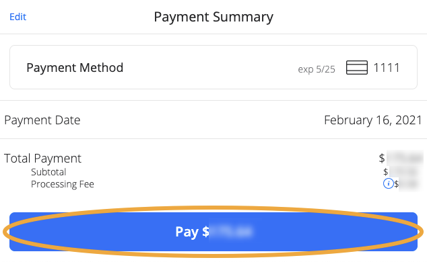Click the credit card icon
This screenshot has height=262, width=427.
click(357, 68)
